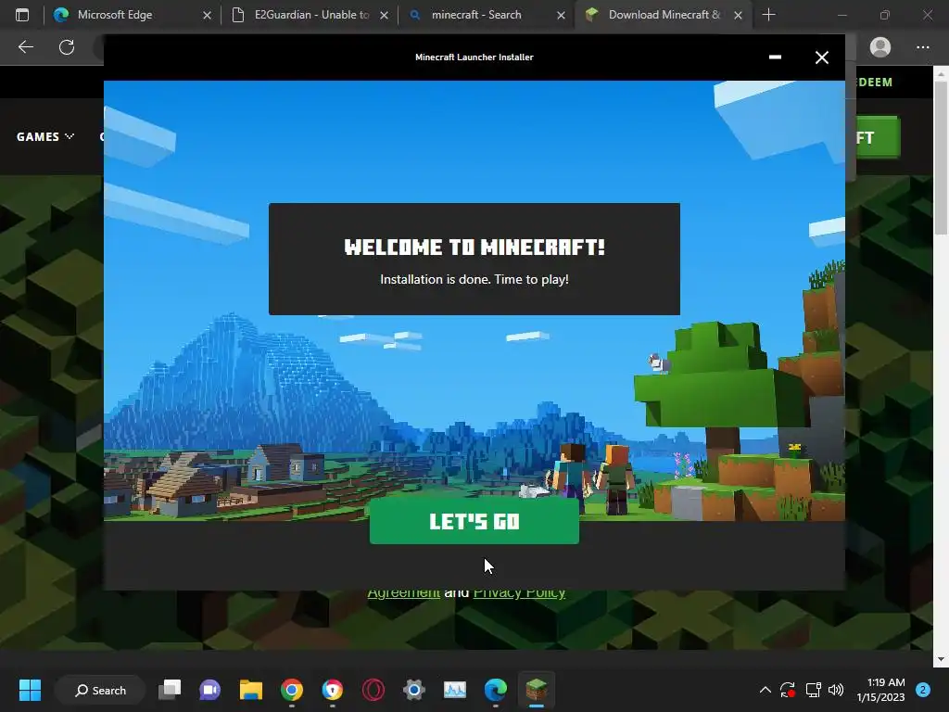Open Task View from the taskbar
The image size is (949, 712).
(170, 690)
